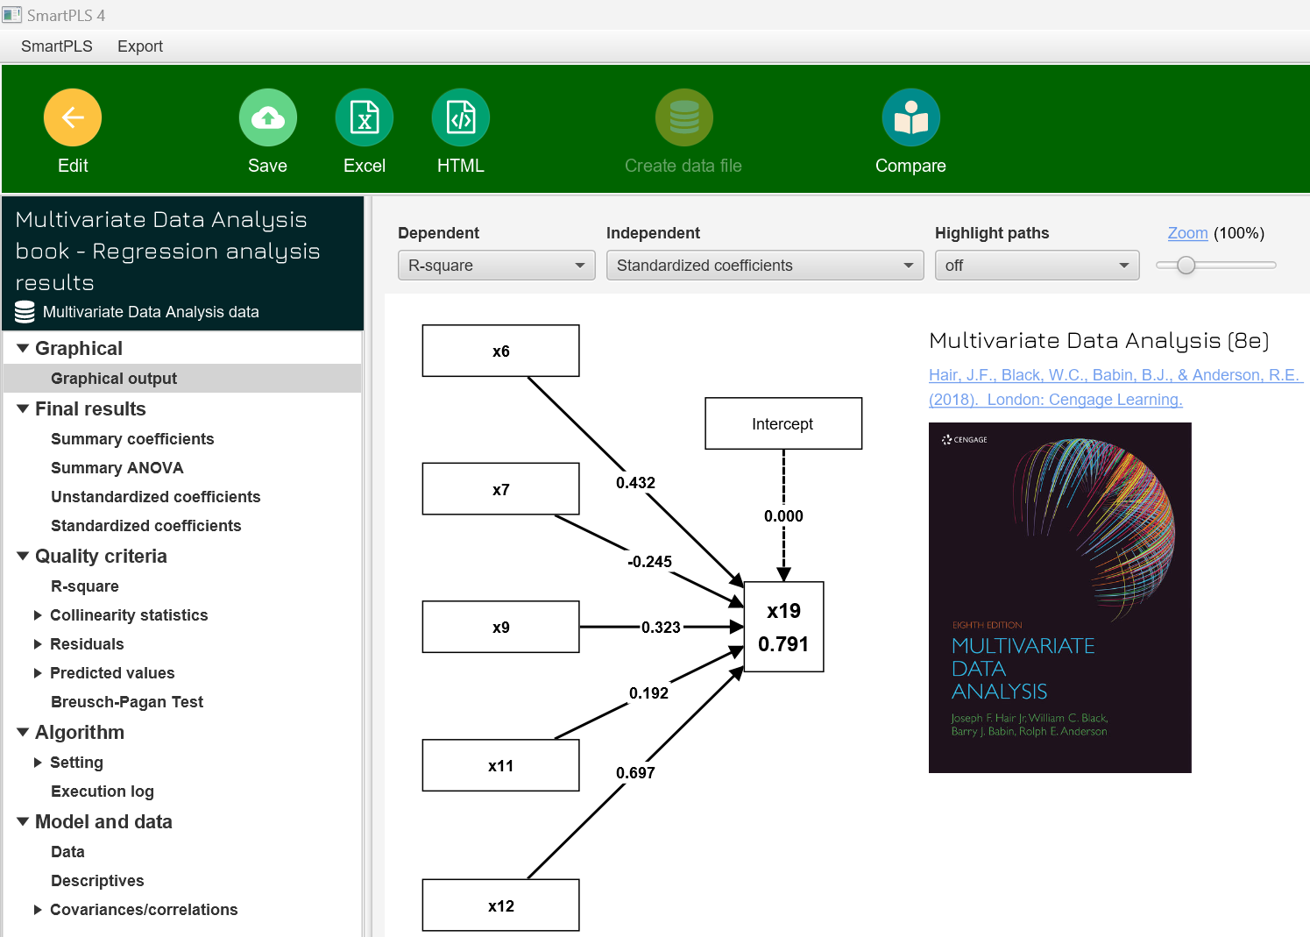Select the x9 variable box
The height and width of the screenshot is (937, 1310).
[501, 627]
